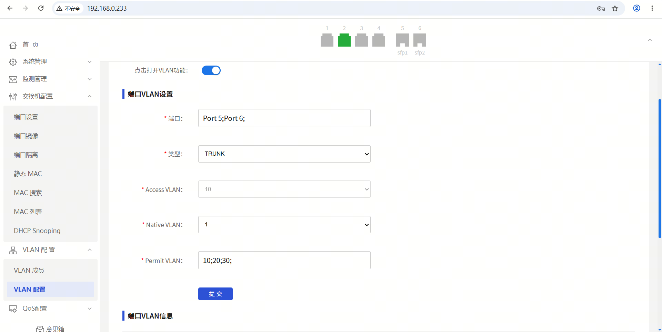
Task: Click the not-secure warning icon in address bar
Action: point(59,8)
